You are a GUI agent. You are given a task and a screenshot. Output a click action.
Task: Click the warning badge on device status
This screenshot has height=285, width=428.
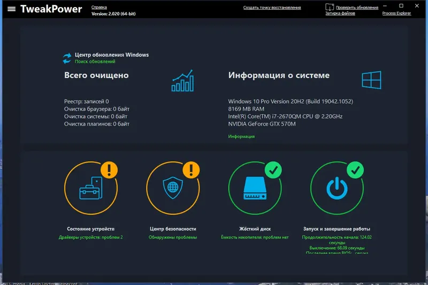tap(109, 170)
